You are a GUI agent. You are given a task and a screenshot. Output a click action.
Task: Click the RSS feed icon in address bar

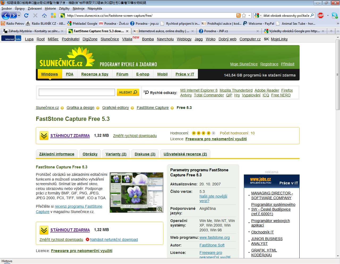(239, 15)
